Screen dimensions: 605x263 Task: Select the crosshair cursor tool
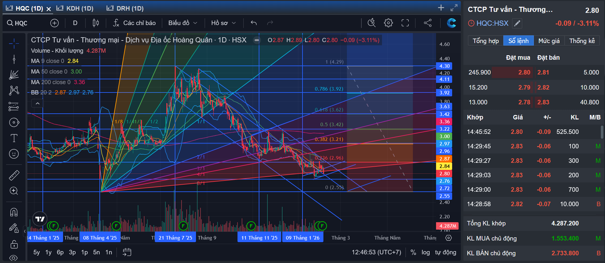tap(14, 43)
